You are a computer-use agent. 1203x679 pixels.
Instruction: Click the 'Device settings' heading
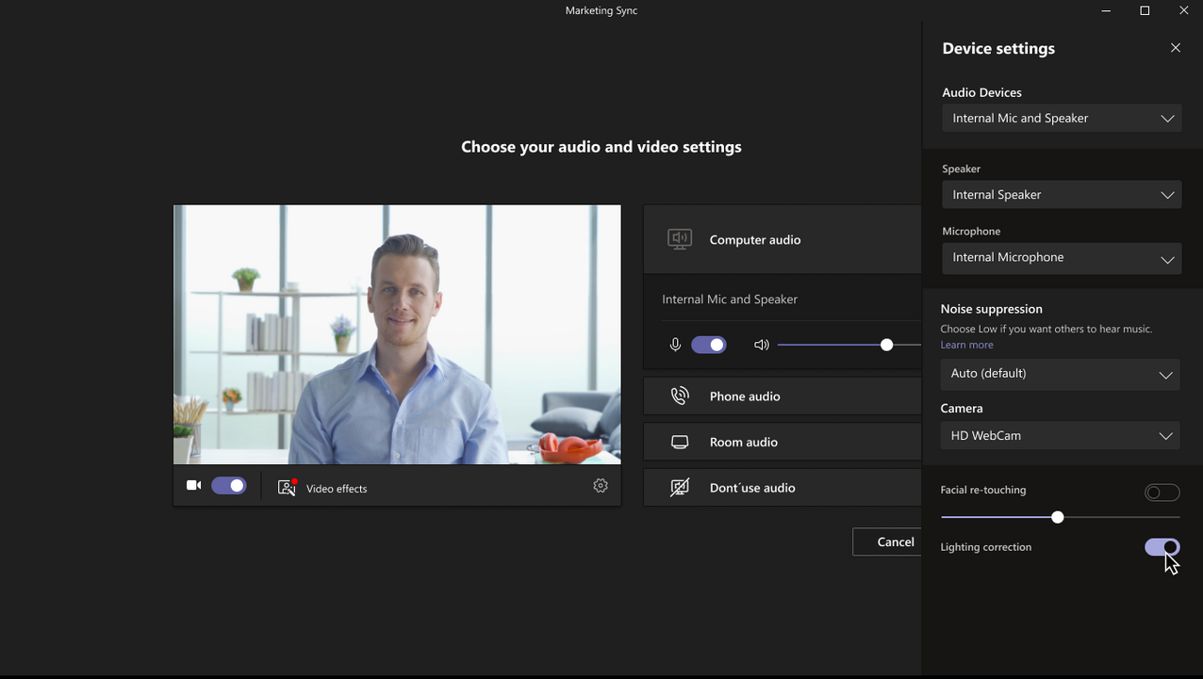click(x=998, y=48)
